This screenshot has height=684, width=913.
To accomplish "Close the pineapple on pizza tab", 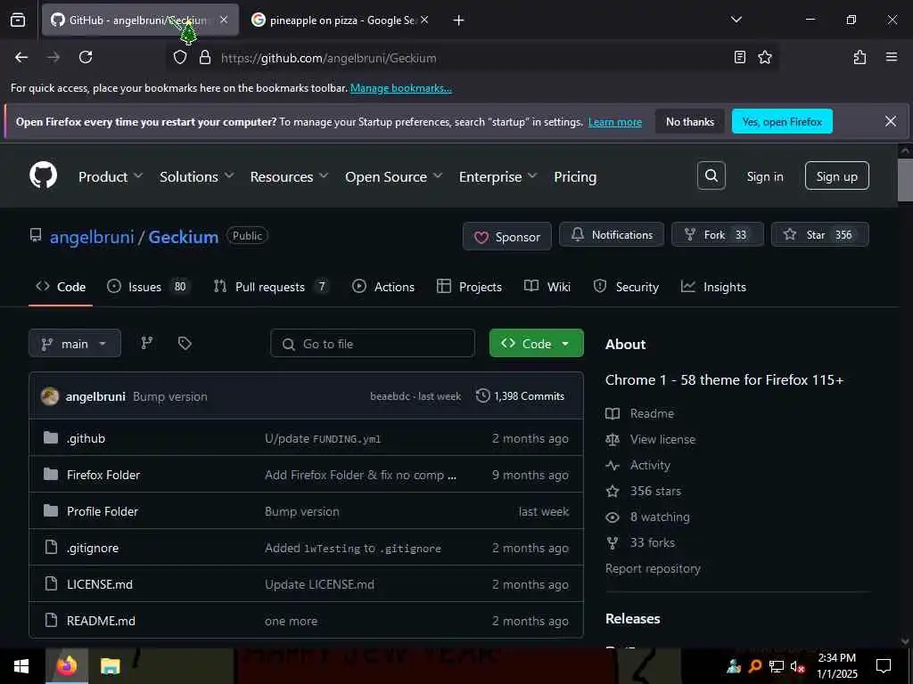I will pyautogui.click(x=424, y=20).
